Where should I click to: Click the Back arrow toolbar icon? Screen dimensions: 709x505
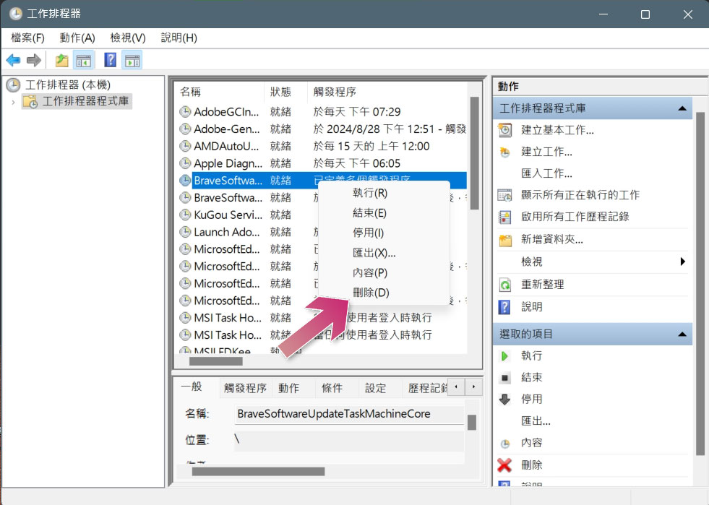tap(13, 60)
